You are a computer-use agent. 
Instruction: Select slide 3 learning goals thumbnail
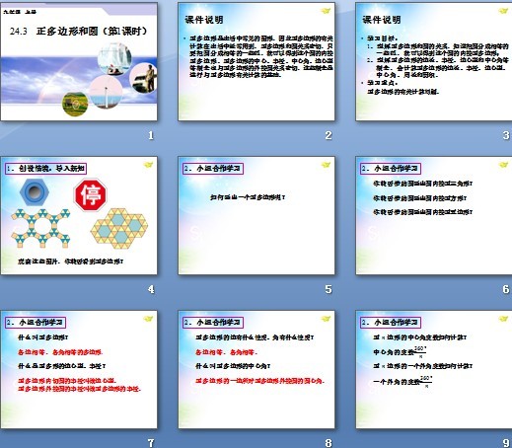click(x=434, y=62)
